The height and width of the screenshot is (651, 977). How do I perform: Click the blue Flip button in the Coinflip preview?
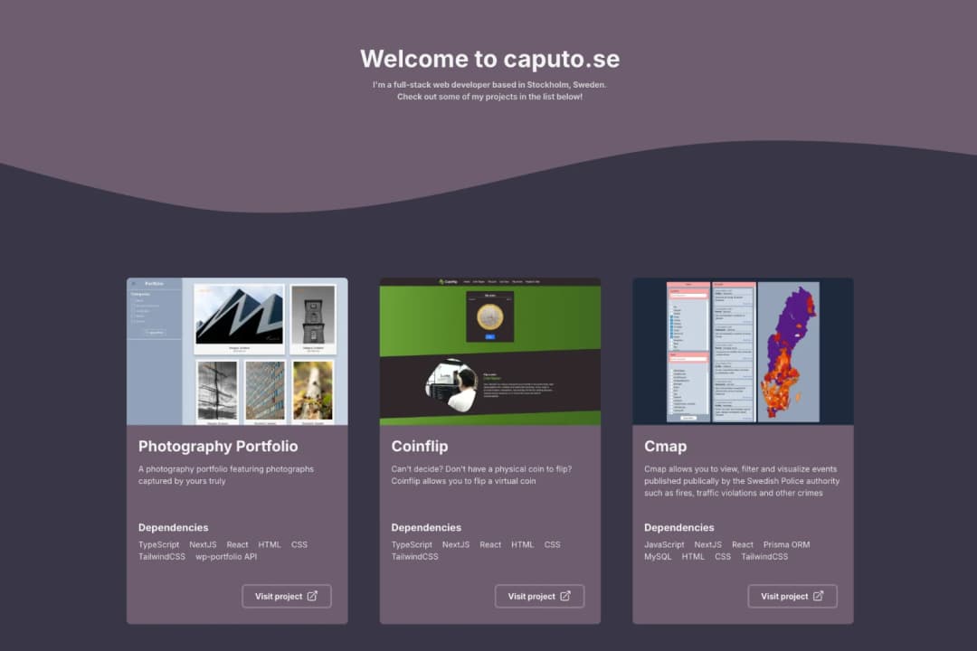coord(489,336)
